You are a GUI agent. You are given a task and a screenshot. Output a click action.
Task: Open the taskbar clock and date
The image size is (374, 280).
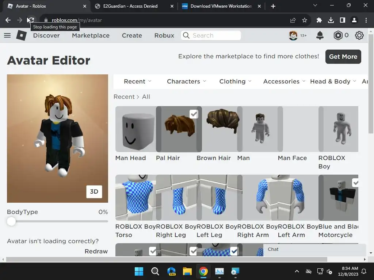tap(348, 271)
